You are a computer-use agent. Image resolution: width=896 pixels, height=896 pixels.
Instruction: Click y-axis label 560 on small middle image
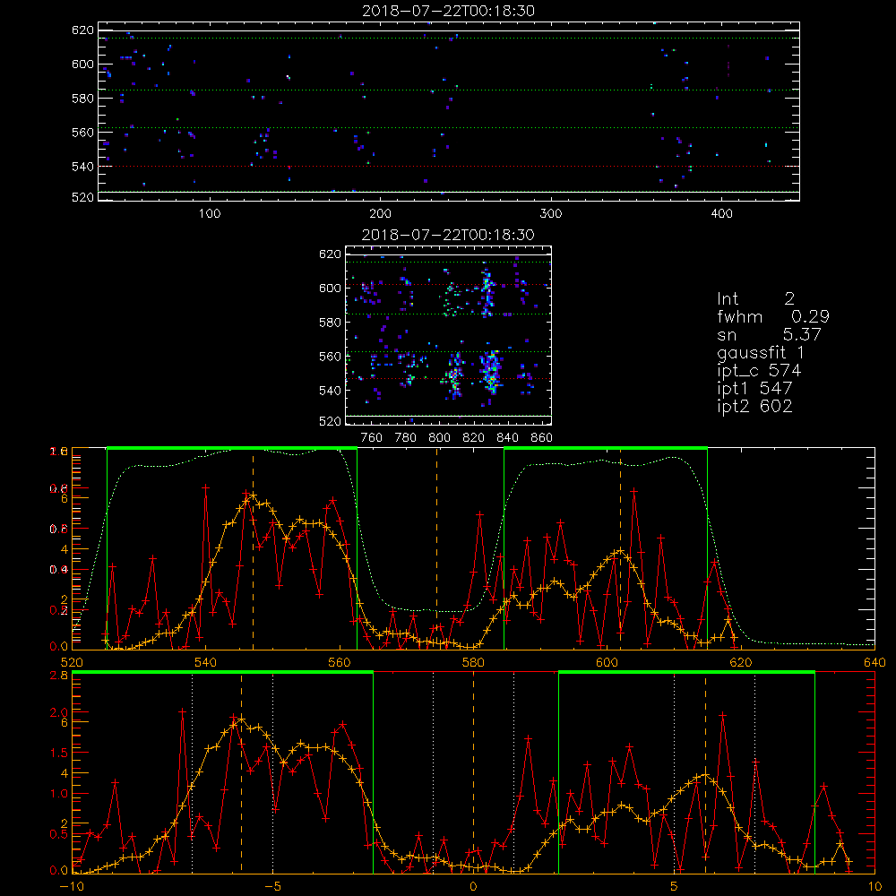click(x=330, y=357)
